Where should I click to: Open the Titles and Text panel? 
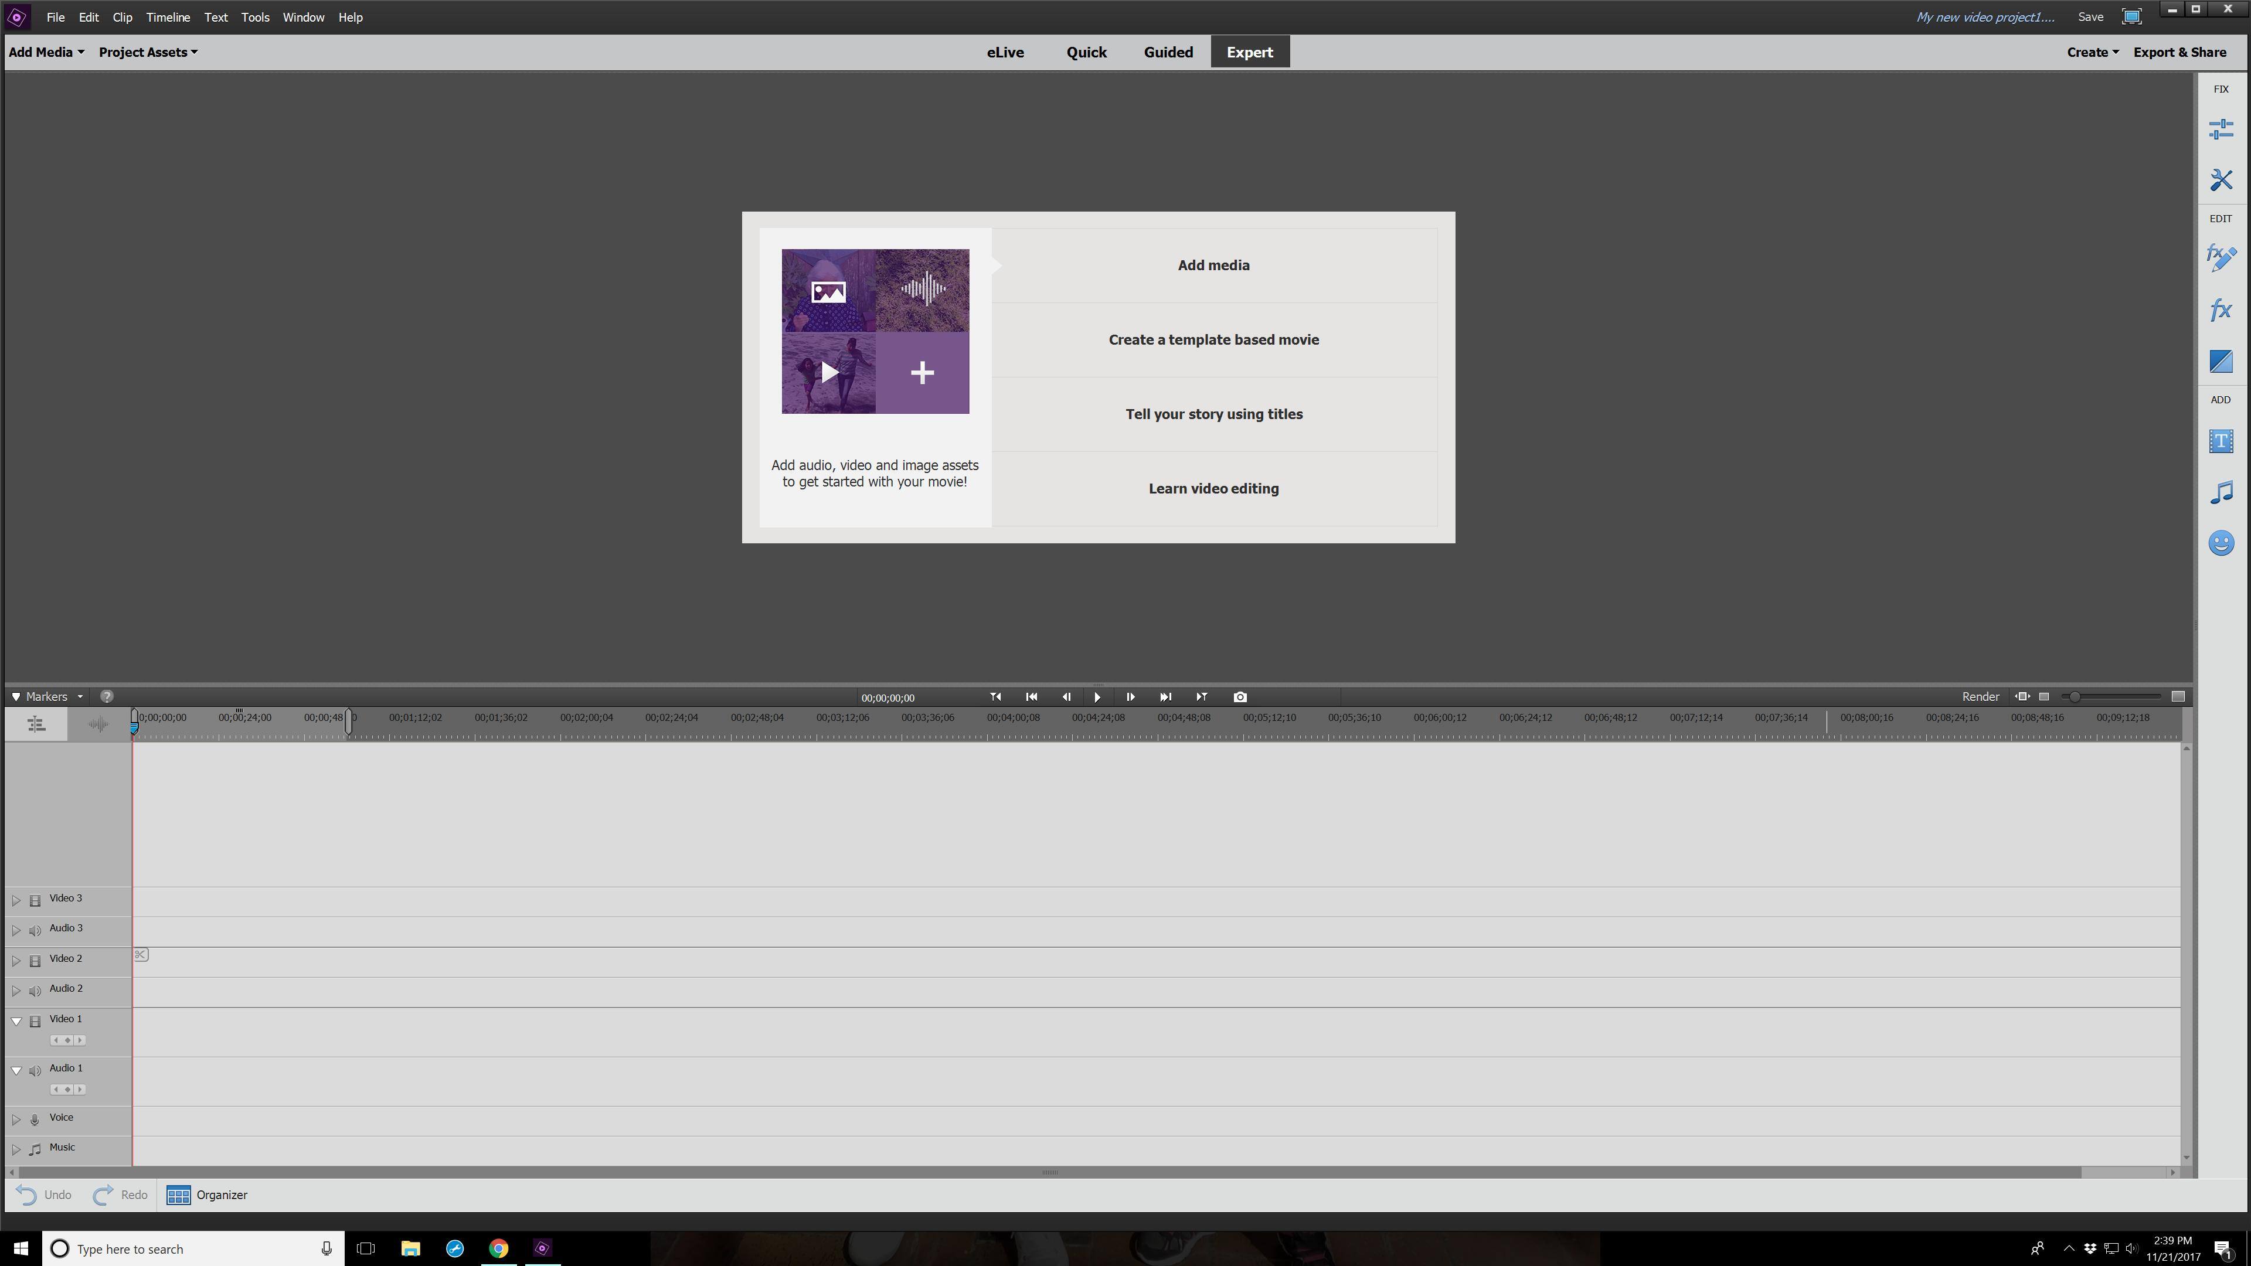(2221, 441)
